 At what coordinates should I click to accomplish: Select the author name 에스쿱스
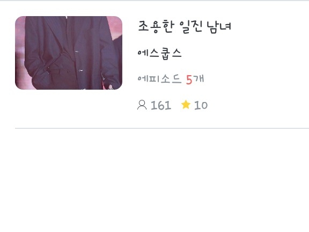159,54
